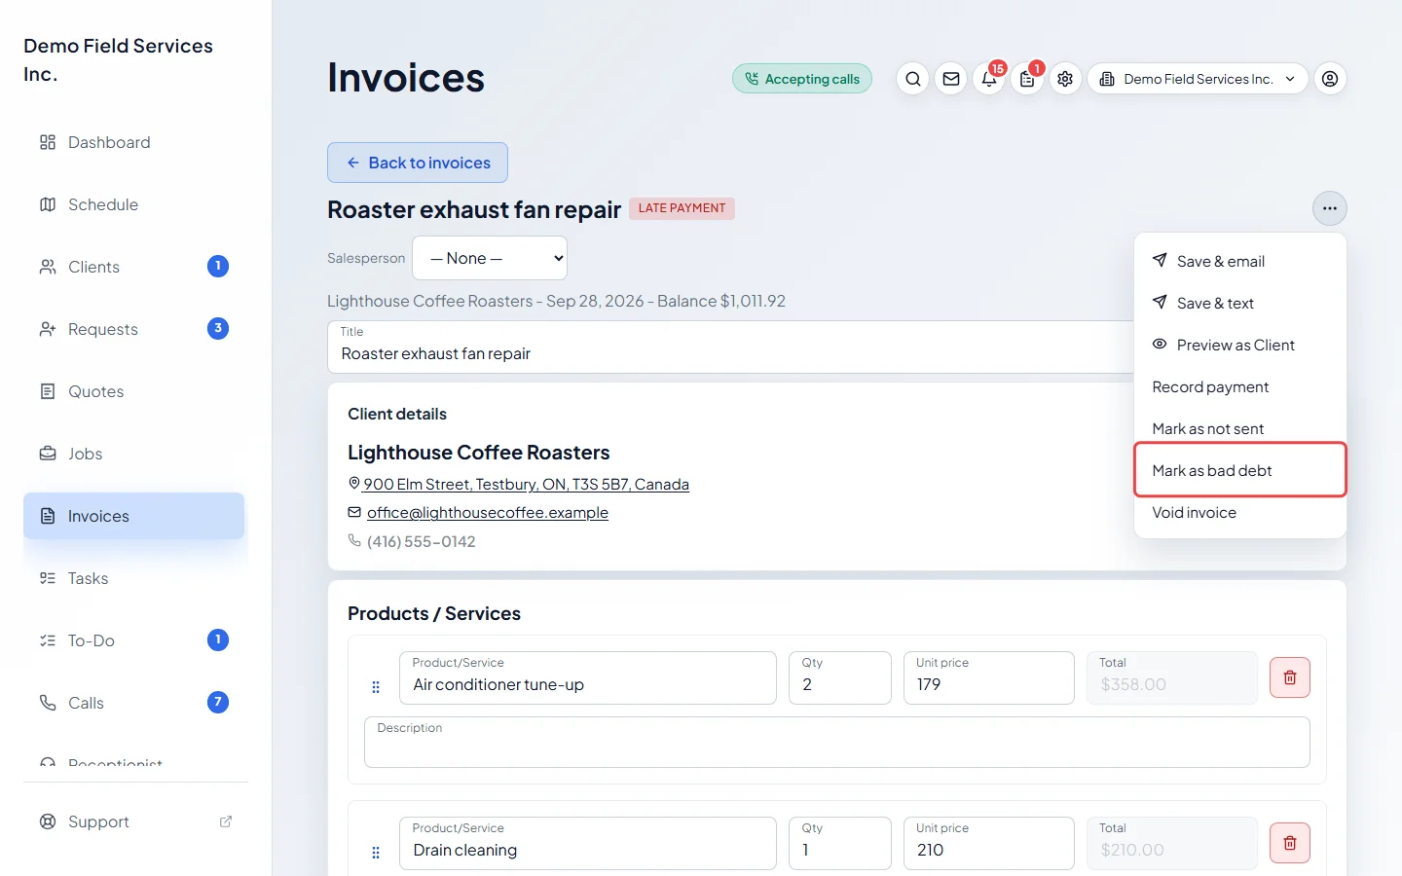Click the office@lighthousecoffee.example email link
The image size is (1402, 876).
(488, 512)
